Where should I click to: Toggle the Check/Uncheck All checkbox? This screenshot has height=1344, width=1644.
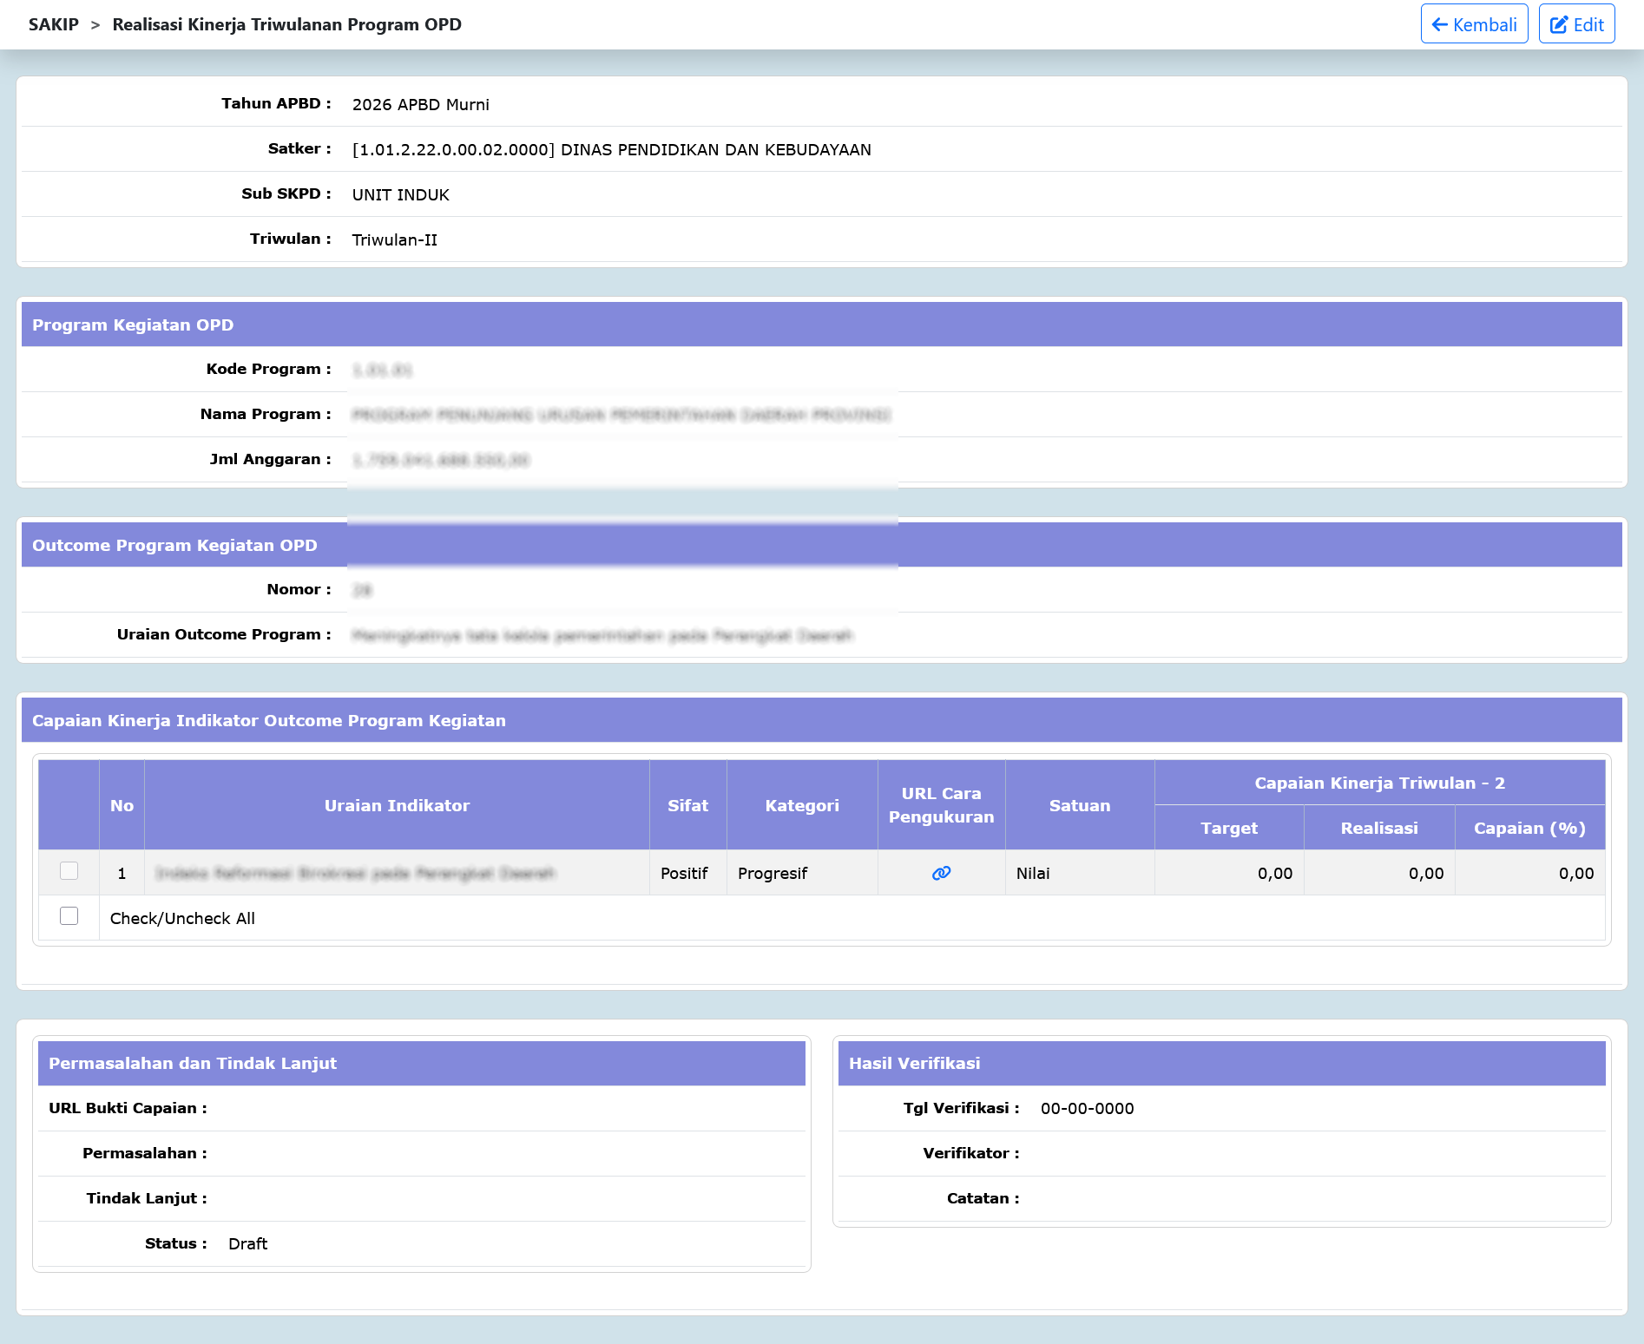click(x=69, y=916)
